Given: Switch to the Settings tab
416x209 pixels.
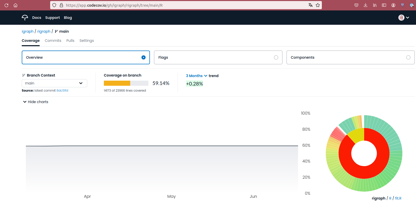Looking at the screenshot, I should click(x=87, y=41).
